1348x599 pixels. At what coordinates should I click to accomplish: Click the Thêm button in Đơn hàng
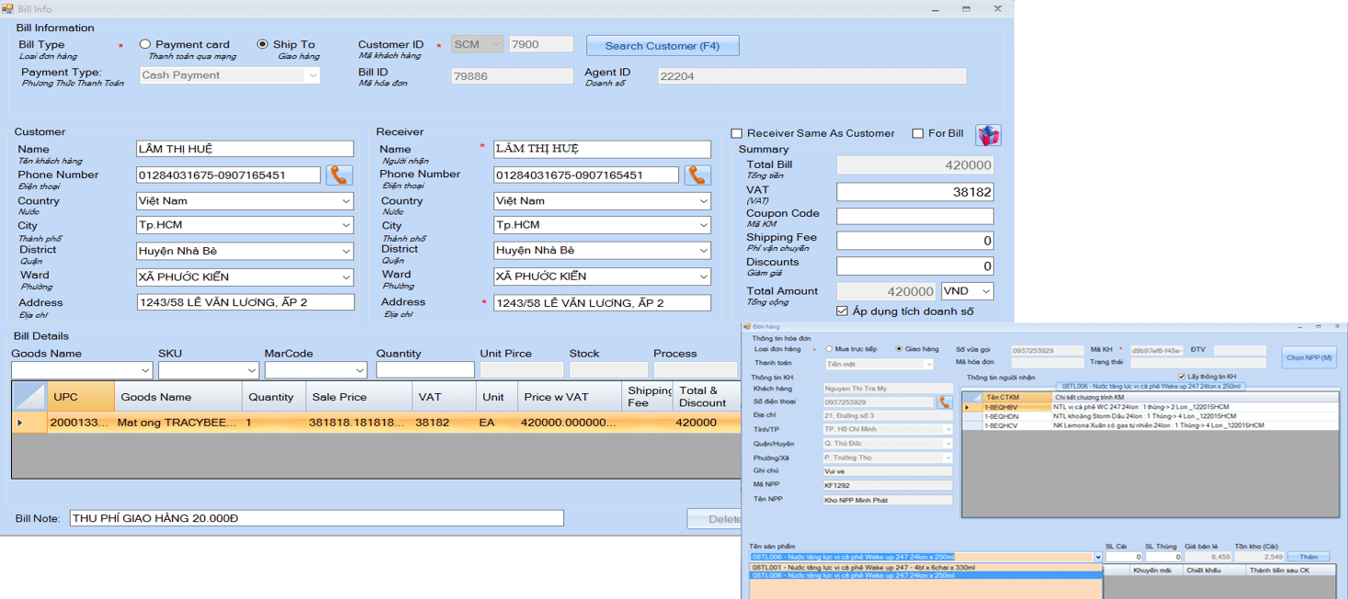1308,557
